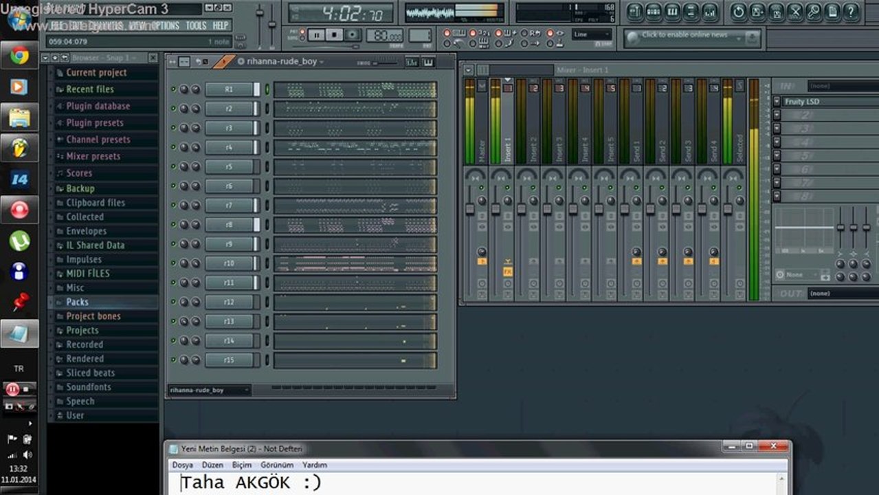Select channel button r4

pos(229,147)
